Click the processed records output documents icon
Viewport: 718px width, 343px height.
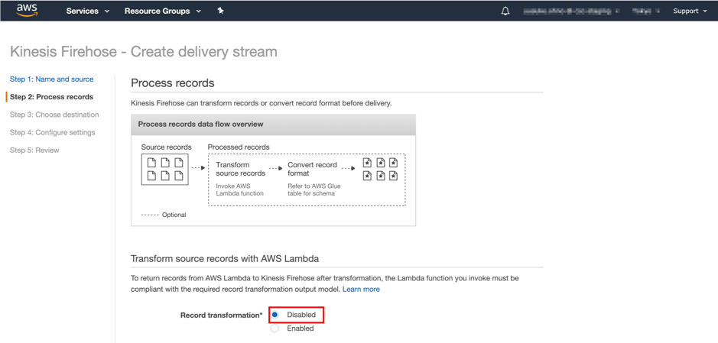380,170
